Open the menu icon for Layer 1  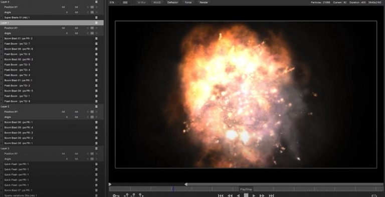point(96,23)
